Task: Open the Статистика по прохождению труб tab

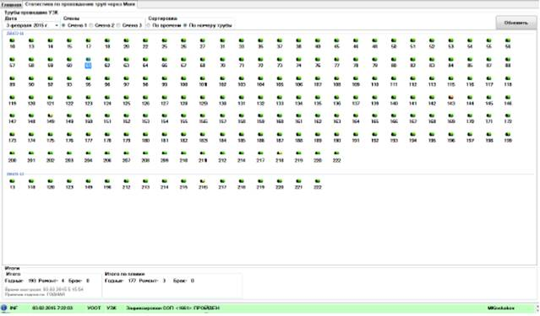Action: 80,4
